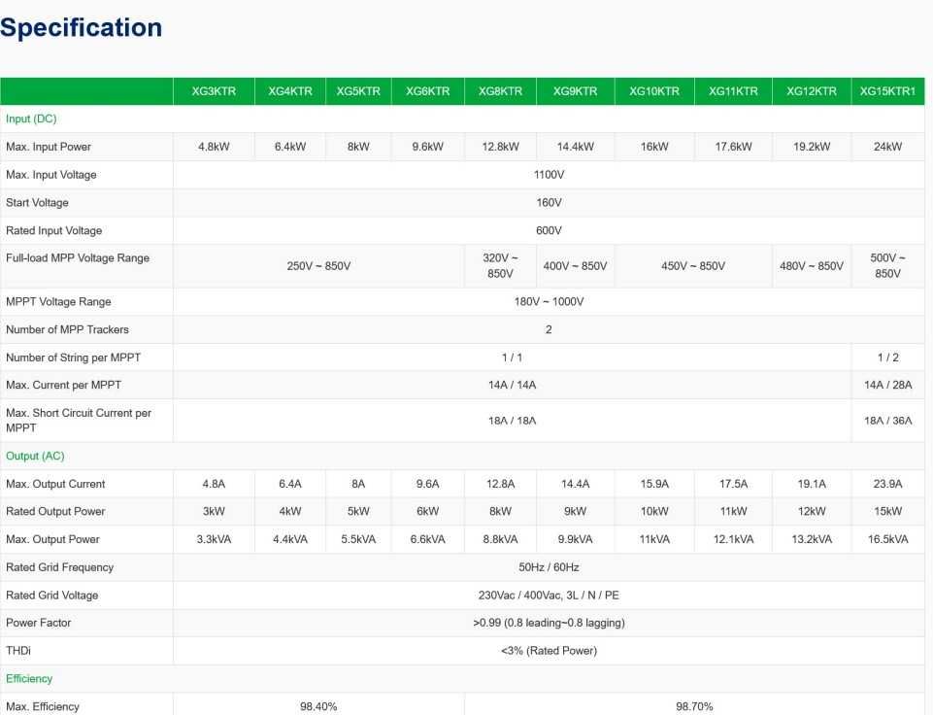Screen dimensions: 933x715
Task: Click the 160V value
Action: click(x=549, y=202)
